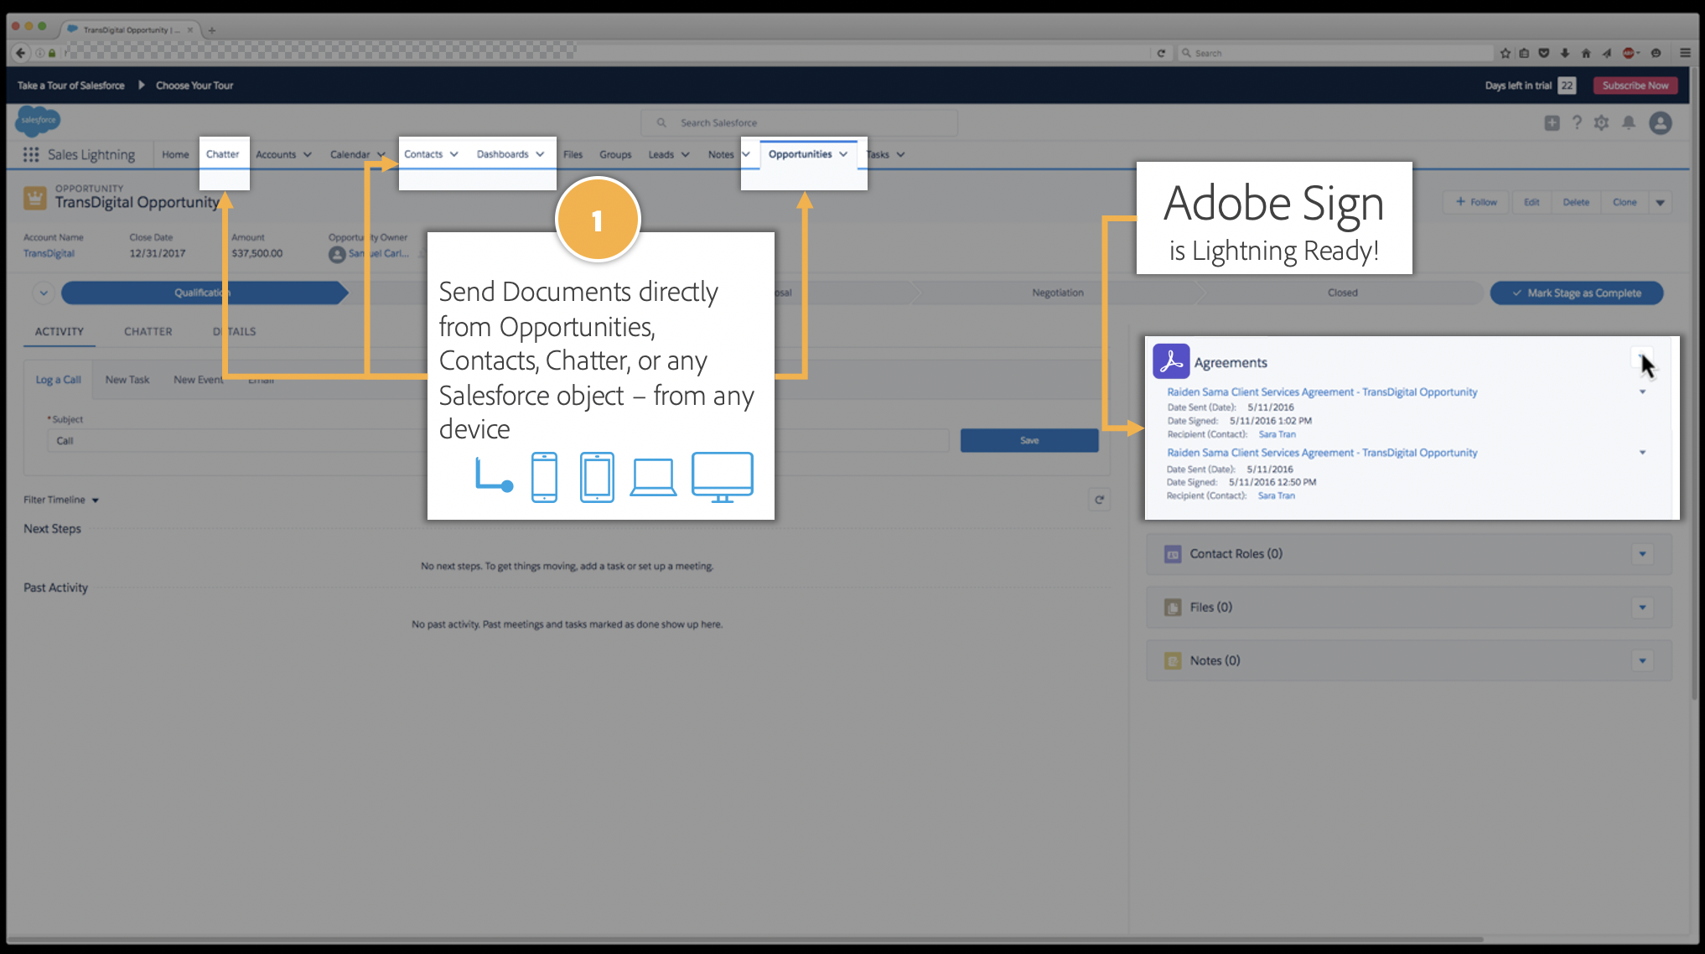Switch to the Chatter nav tab
This screenshot has width=1705, height=954.
point(222,154)
